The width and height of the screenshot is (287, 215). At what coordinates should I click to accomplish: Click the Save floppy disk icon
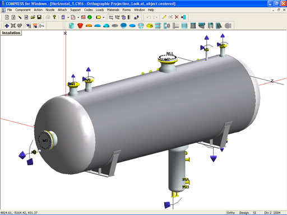pyautogui.click(x=39, y=17)
